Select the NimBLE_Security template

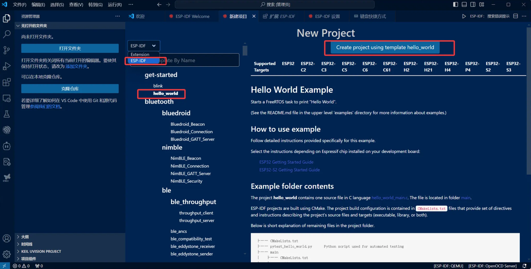click(186, 181)
